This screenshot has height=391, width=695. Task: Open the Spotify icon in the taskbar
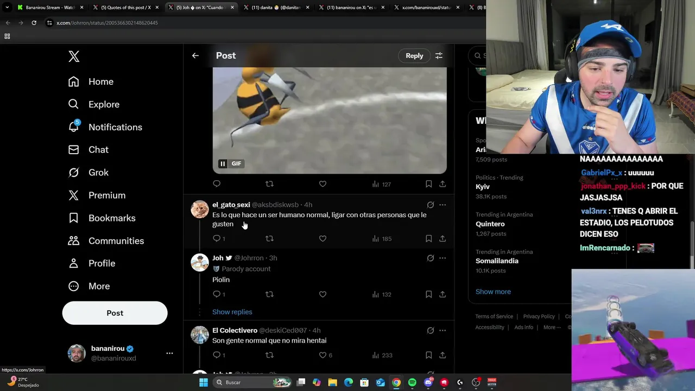coord(412,382)
